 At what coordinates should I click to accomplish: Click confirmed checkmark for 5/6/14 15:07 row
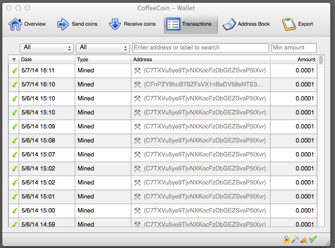[x=14, y=155]
